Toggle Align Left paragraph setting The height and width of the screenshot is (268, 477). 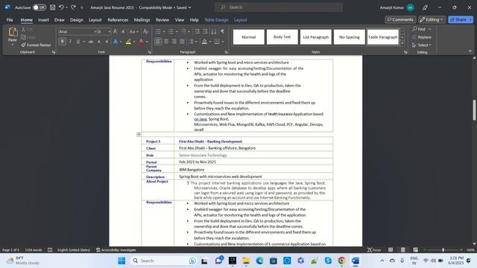click(158, 42)
